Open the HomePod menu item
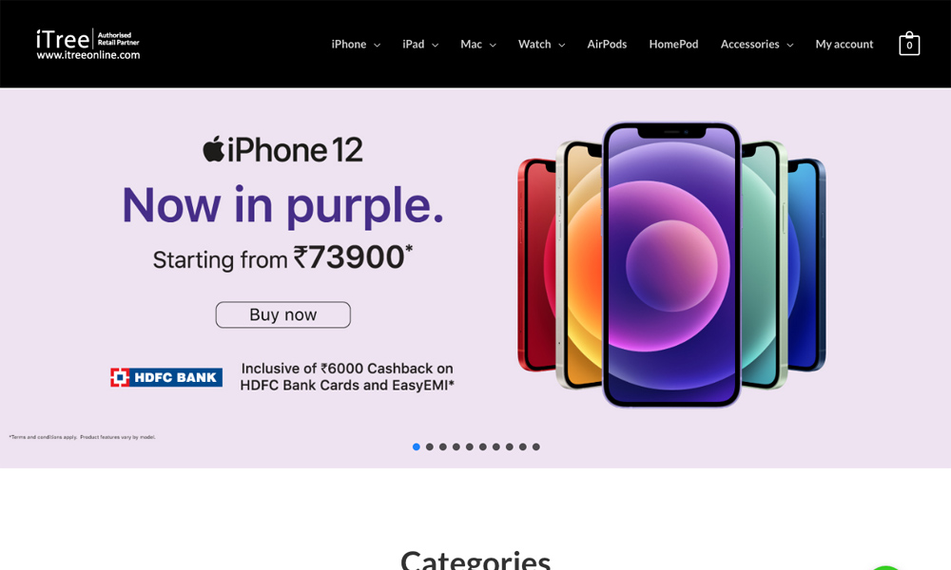The width and height of the screenshot is (951, 570). [673, 45]
